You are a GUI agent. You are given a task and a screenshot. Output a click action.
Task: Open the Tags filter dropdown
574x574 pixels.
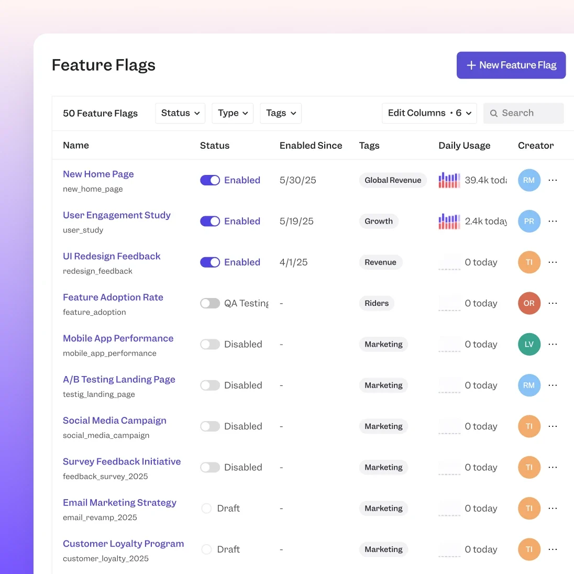tap(281, 113)
